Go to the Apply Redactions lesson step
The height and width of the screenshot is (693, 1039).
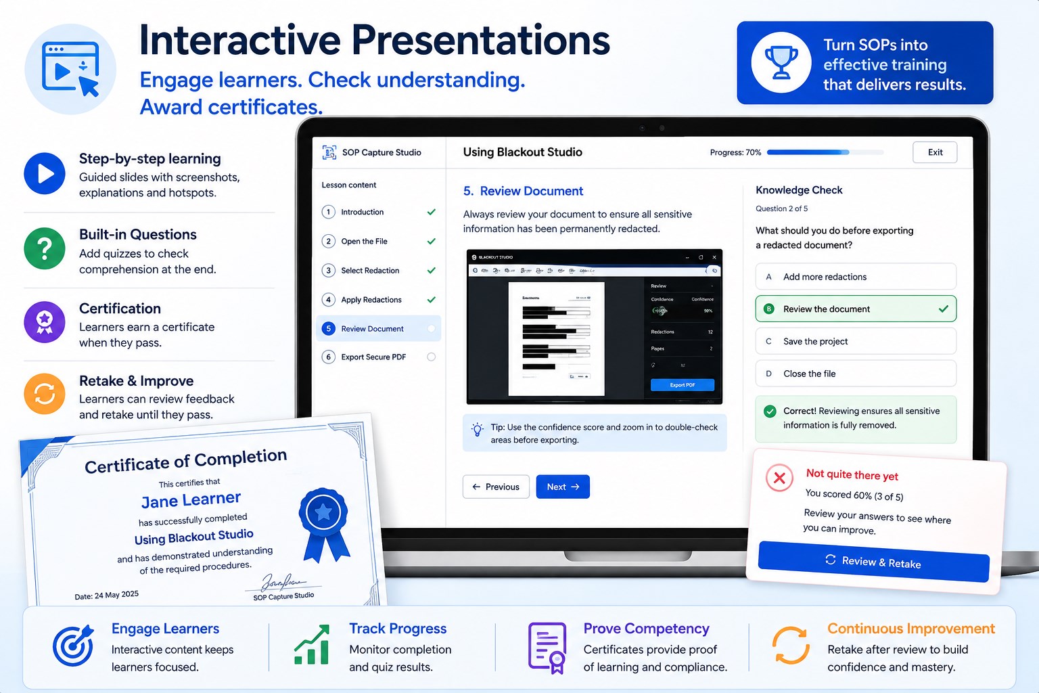pyautogui.click(x=378, y=299)
